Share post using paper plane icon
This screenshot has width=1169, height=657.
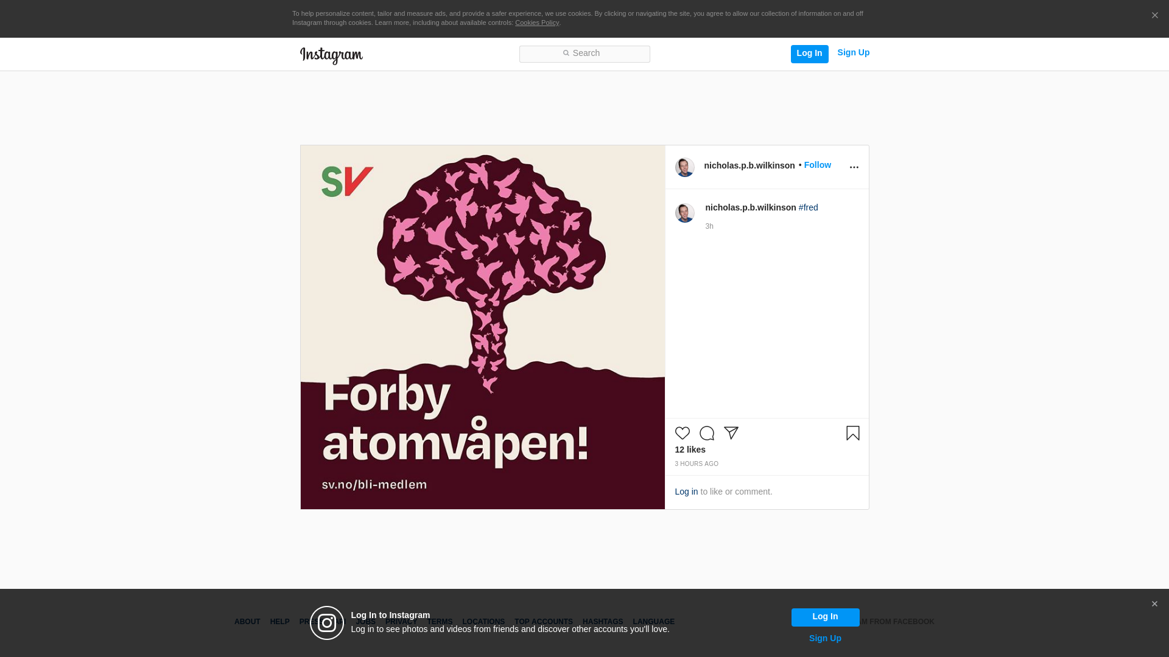[x=731, y=433]
